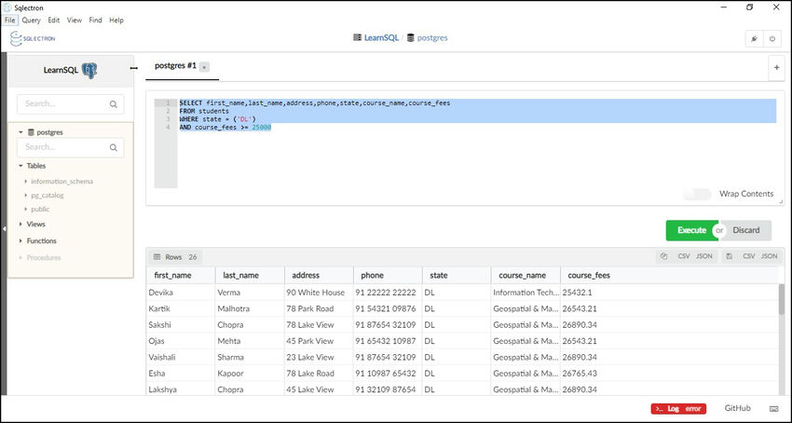792x423 pixels.
Task: Click the sidebar resize handle dots
Action: point(134,68)
